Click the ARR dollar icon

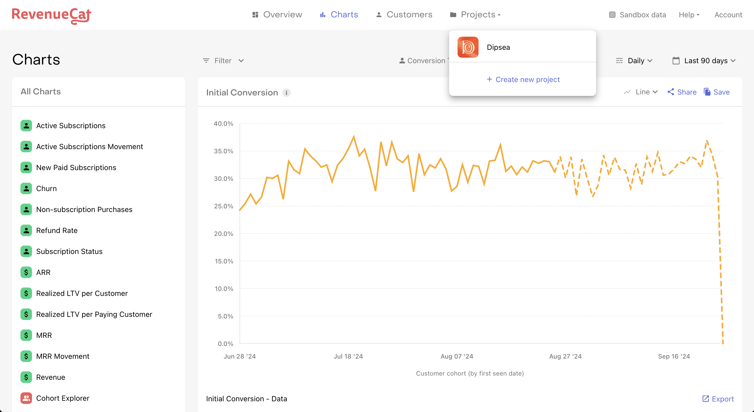click(26, 272)
